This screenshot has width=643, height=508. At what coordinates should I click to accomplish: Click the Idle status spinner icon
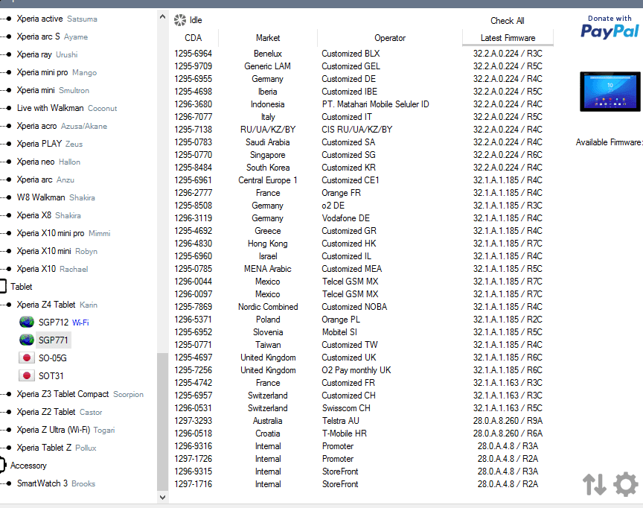[180, 20]
